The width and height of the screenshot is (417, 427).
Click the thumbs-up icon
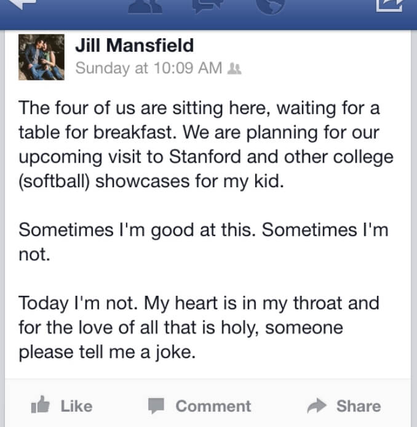40,404
